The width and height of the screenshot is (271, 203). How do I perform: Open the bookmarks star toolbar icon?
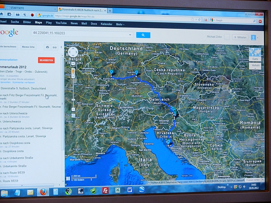[x=9, y=14]
